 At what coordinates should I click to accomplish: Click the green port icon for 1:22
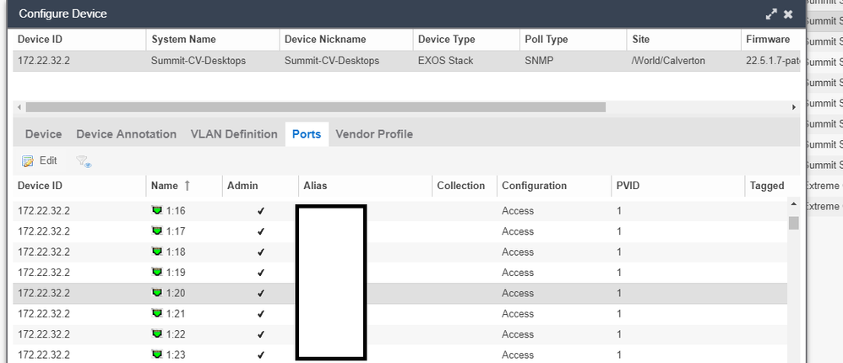click(156, 334)
